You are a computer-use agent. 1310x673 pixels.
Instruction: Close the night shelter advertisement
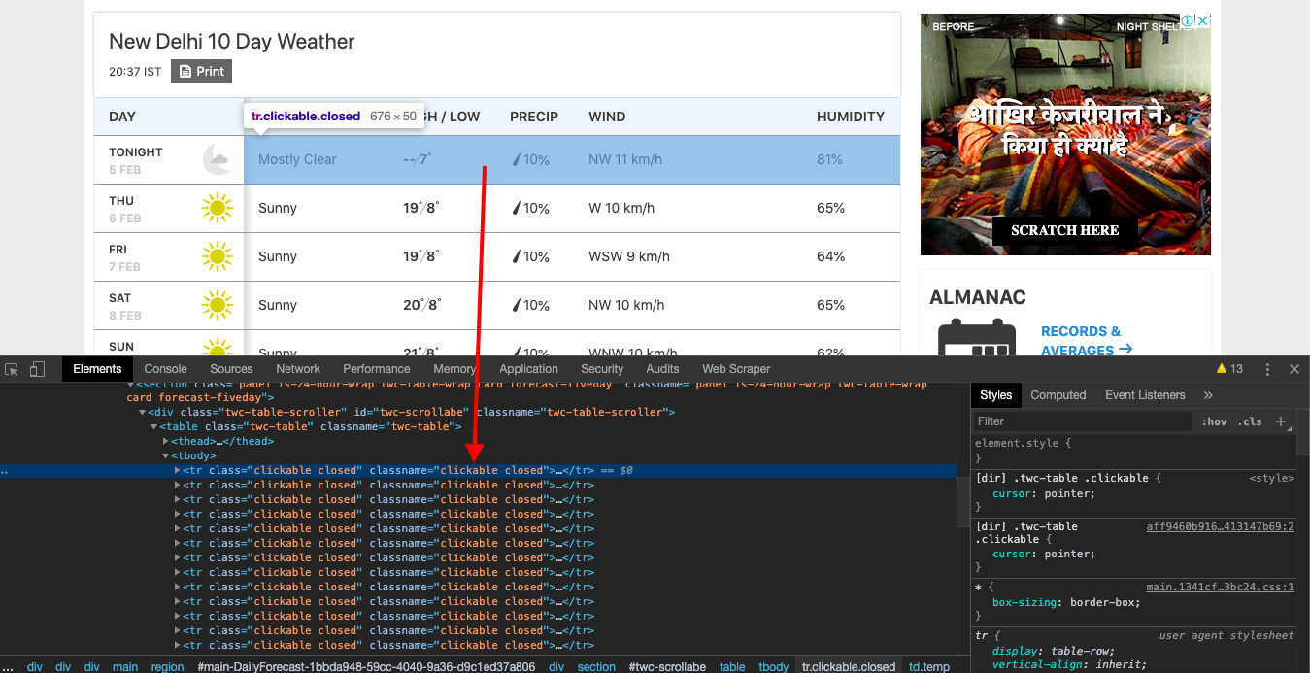coord(1203,20)
